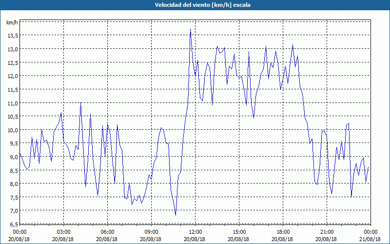
Task: Select the "18:00" time label on the x-axis
Action: 283,232
